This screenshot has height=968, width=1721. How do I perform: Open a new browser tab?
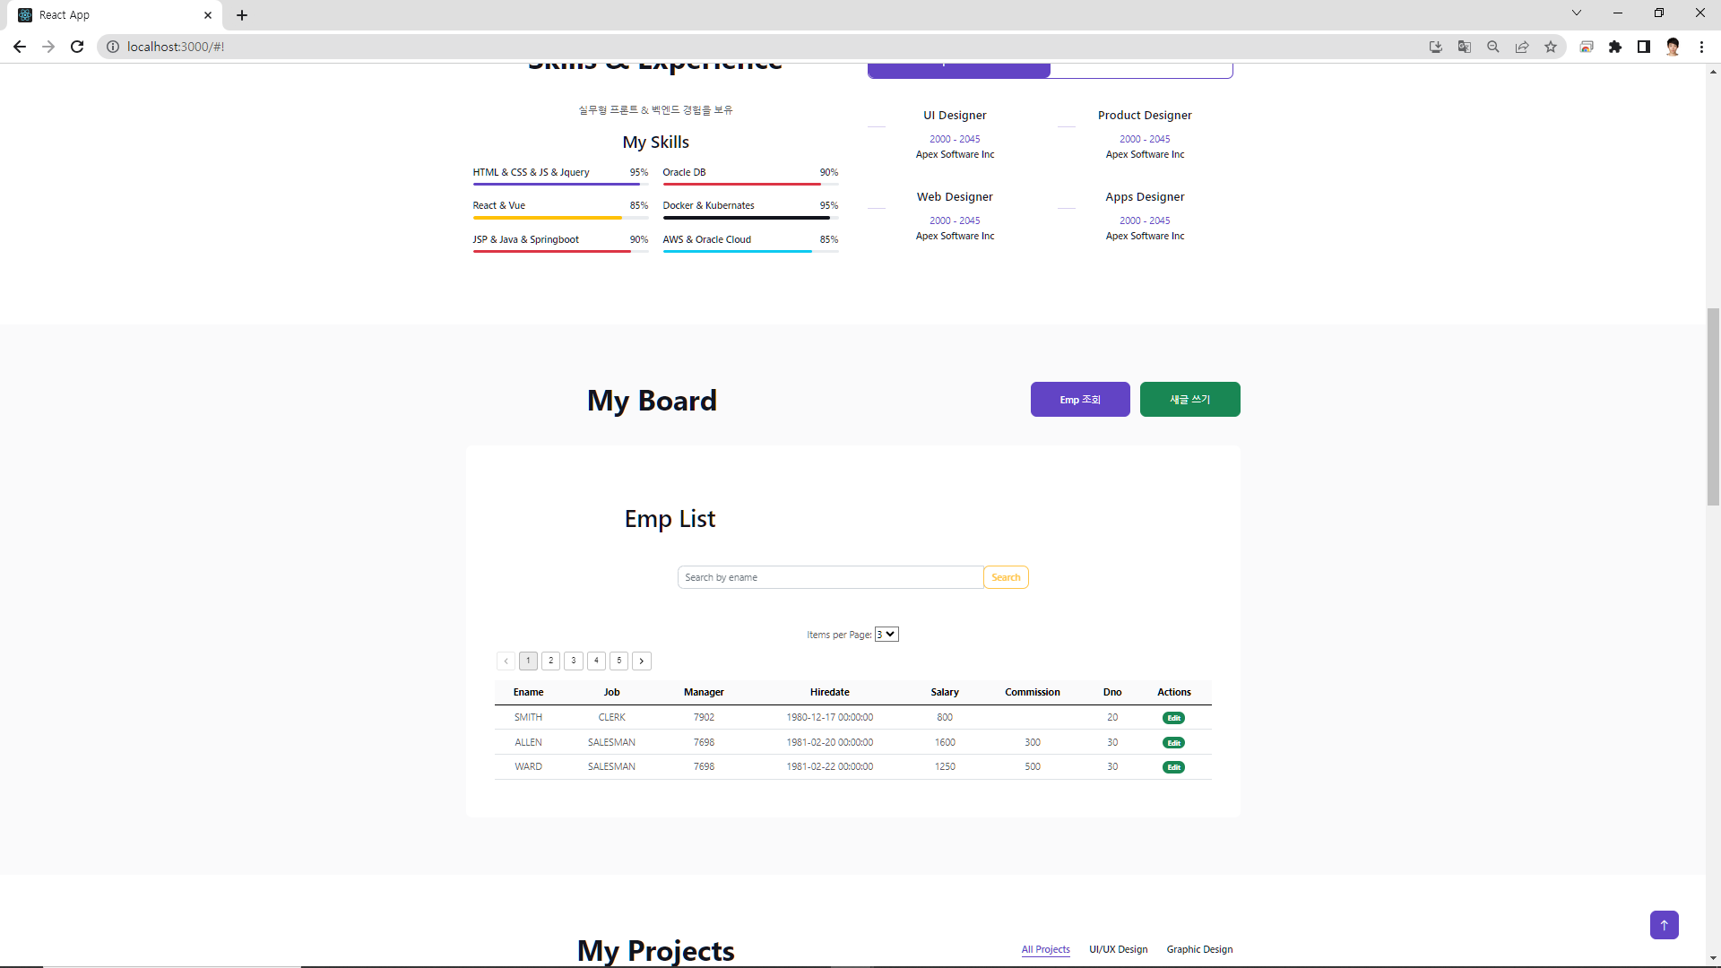(x=242, y=15)
